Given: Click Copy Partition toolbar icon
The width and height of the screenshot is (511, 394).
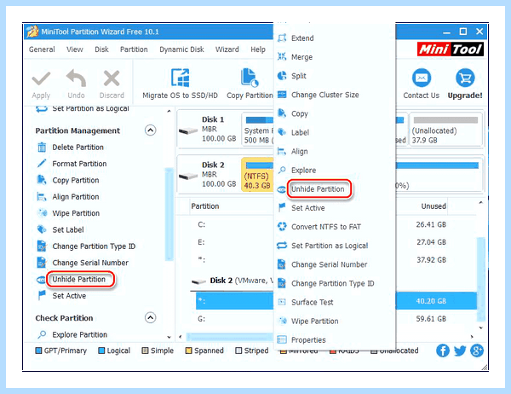Looking at the screenshot, I should 250,78.
